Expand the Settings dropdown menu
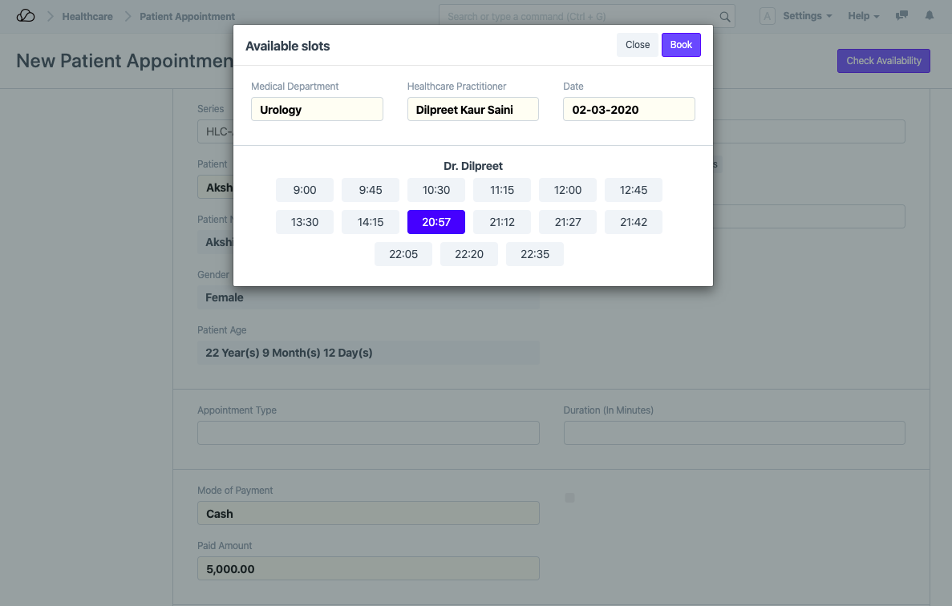Screen dimensions: 952x606 (x=807, y=16)
